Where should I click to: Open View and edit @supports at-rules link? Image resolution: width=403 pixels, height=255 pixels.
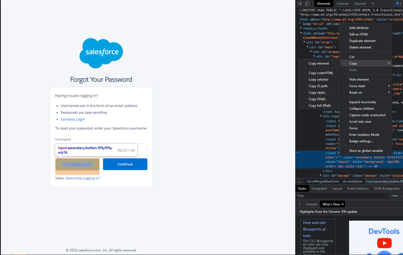[315, 229]
